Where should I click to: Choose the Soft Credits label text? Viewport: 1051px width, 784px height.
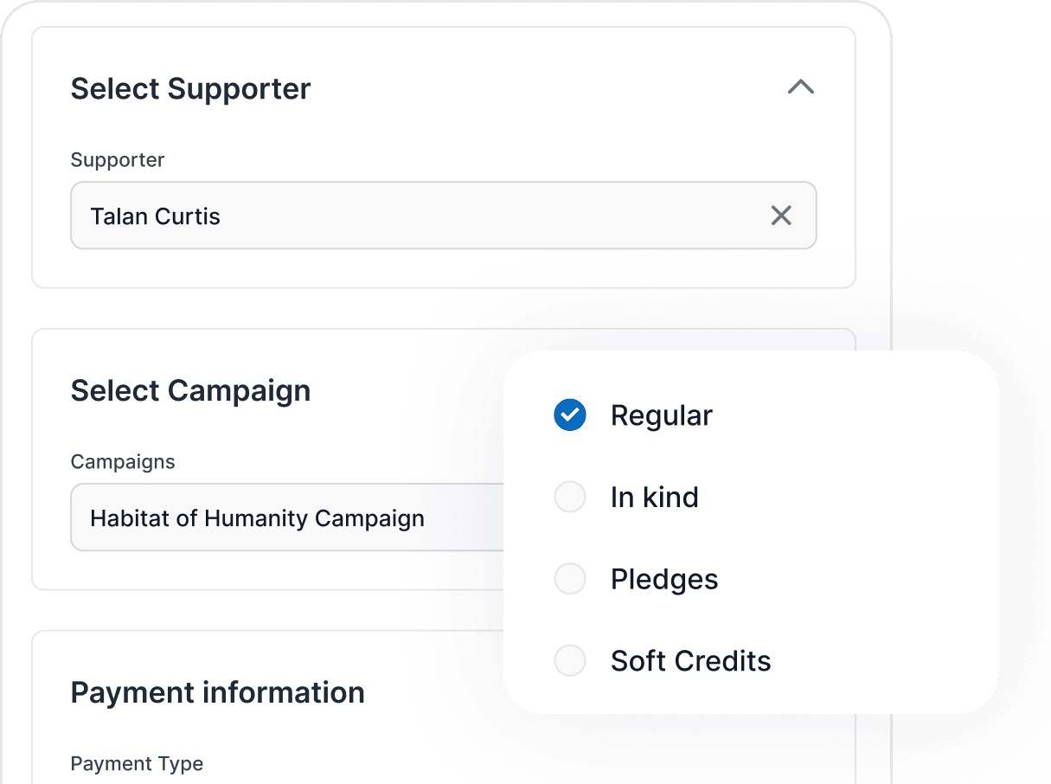690,661
